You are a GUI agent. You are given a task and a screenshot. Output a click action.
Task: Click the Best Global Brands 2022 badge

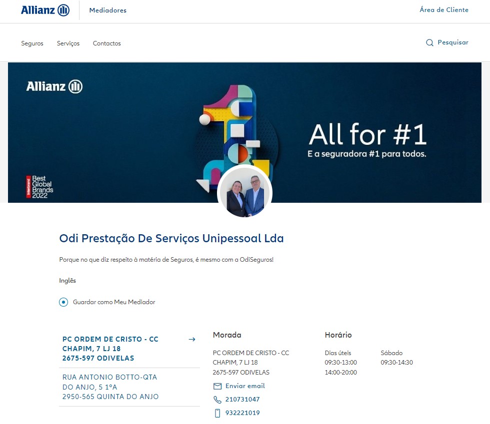(x=39, y=187)
